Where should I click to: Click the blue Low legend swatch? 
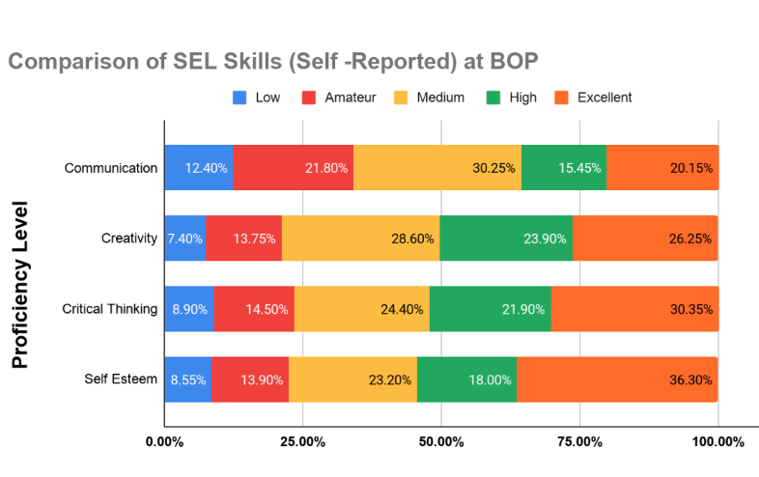pyautogui.click(x=239, y=98)
